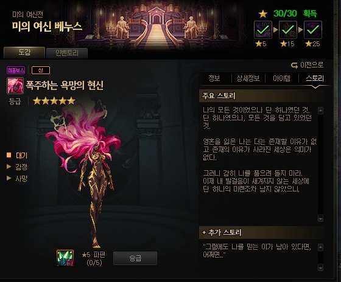Switch to the 인벤토리 tab
Image resolution: width=341 pixels, height=282 pixels.
[x=67, y=53]
